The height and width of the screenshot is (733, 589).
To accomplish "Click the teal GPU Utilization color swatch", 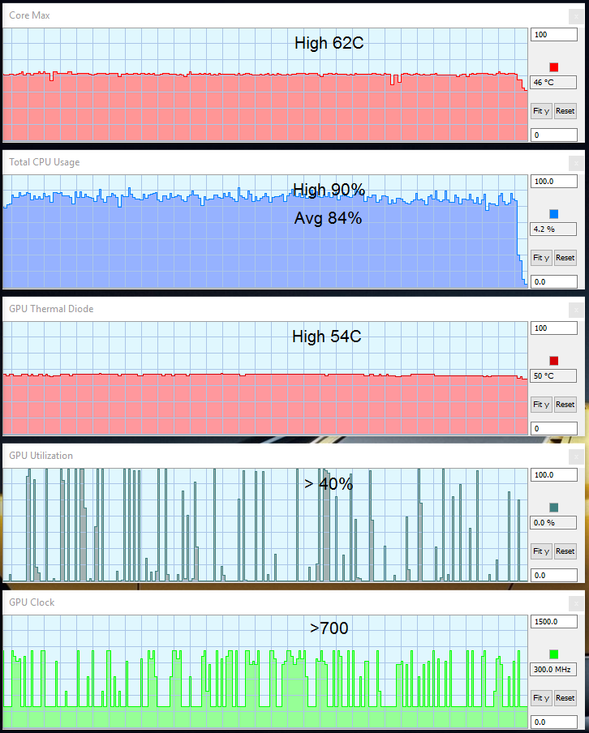I will coord(553,508).
